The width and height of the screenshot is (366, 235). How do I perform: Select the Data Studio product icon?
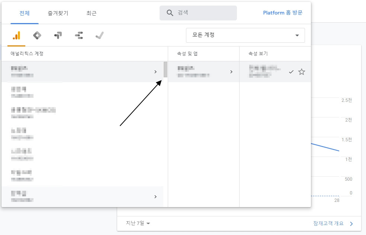pos(79,35)
